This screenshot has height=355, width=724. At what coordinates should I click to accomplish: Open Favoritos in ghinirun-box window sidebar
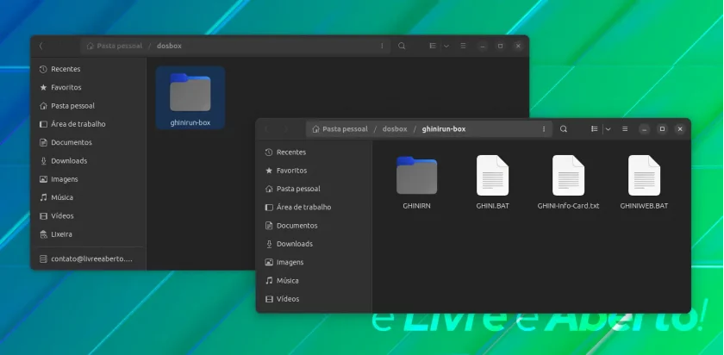pyautogui.click(x=315, y=171)
